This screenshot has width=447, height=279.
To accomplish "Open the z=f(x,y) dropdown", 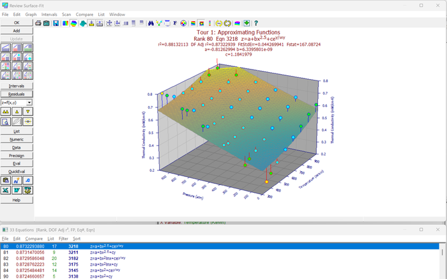I will point(29,103).
